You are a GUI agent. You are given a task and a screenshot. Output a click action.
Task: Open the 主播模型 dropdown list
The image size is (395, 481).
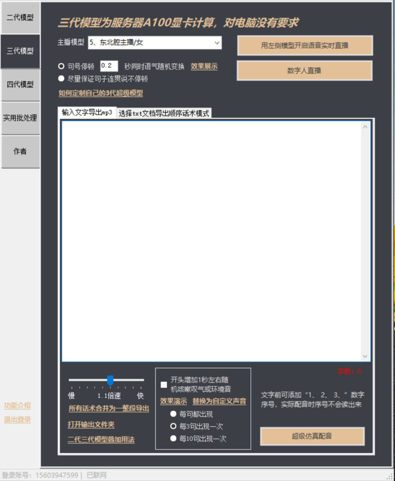click(217, 43)
